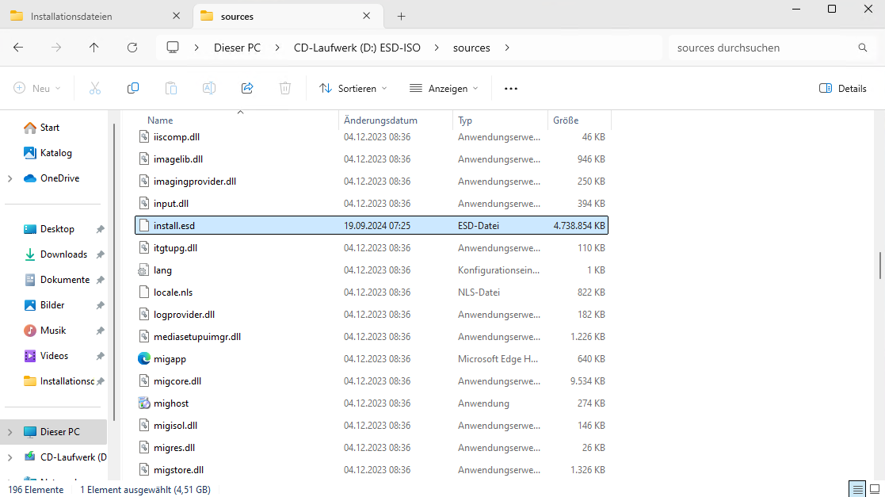The height and width of the screenshot is (497, 885).
Task: Select the migapp Edge file
Action: point(170,359)
